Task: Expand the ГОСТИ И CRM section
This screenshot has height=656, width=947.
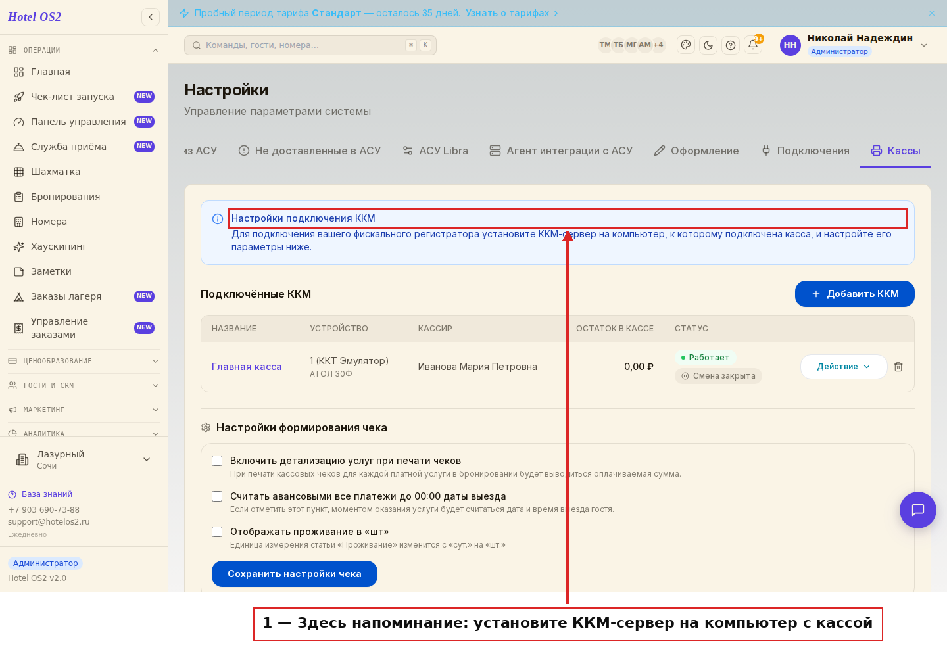Action: pyautogui.click(x=84, y=385)
